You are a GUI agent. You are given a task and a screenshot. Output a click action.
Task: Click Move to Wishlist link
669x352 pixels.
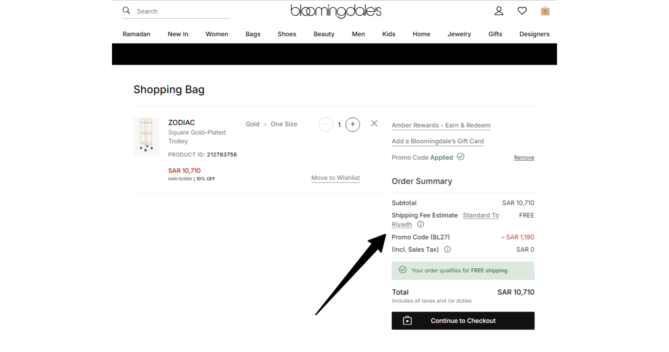(335, 178)
